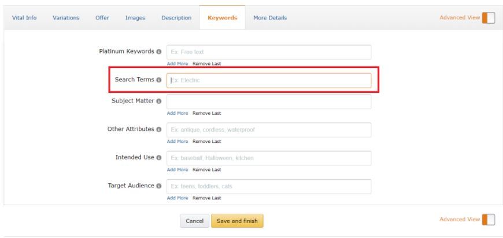Toggle Advanced View switch at bottom

[x=488, y=220]
